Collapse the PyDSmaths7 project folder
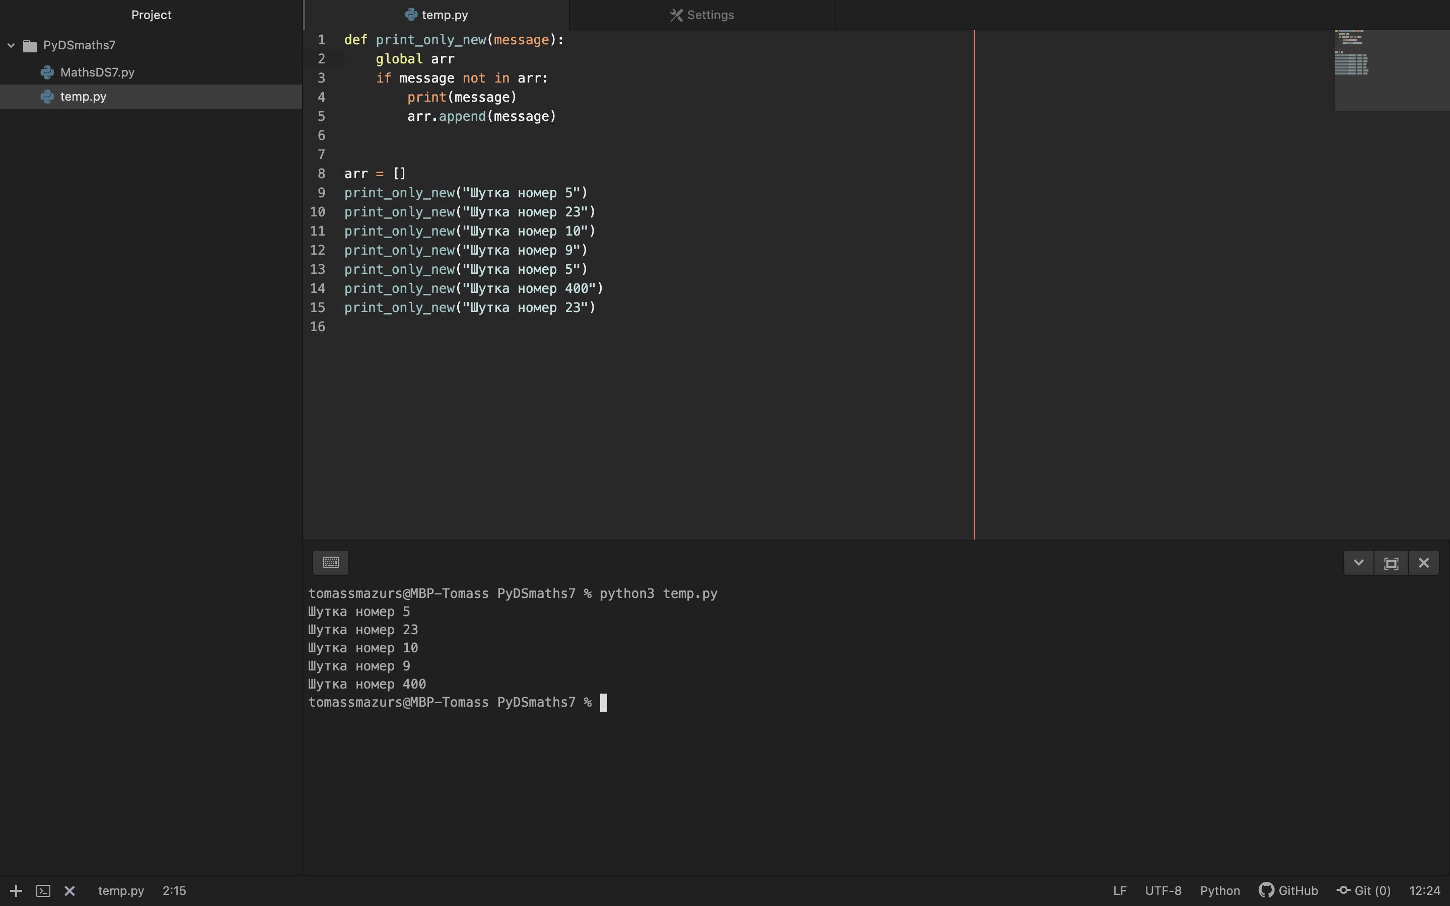 click(11, 45)
